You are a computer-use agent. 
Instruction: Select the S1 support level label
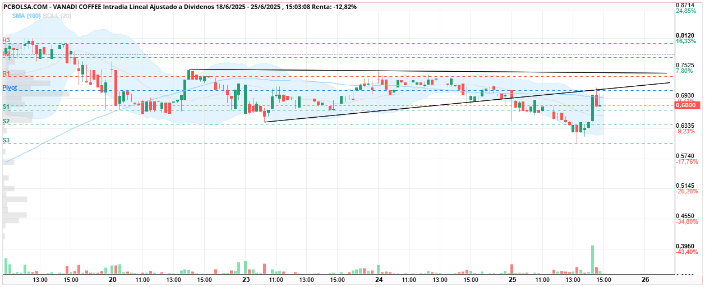tap(6, 107)
